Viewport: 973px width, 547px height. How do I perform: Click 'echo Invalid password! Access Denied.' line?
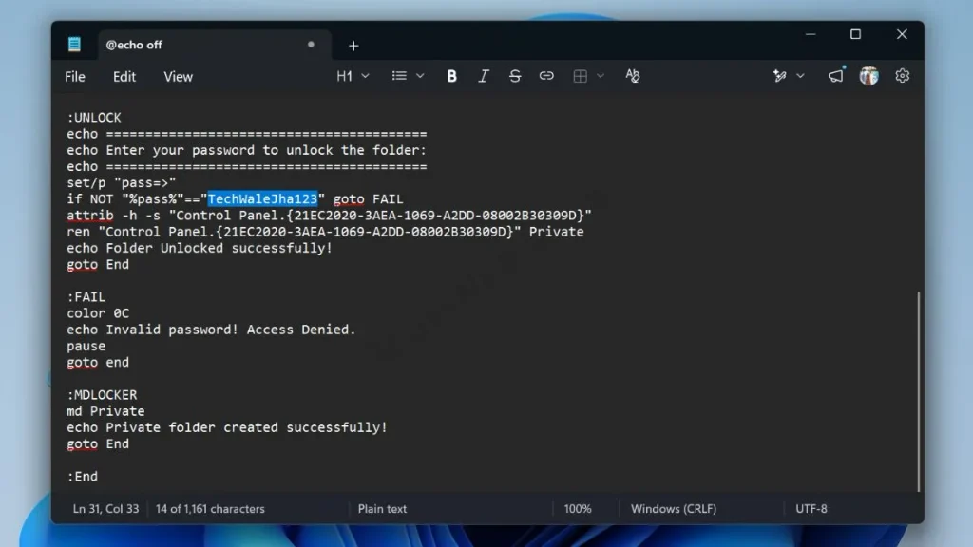click(x=212, y=330)
